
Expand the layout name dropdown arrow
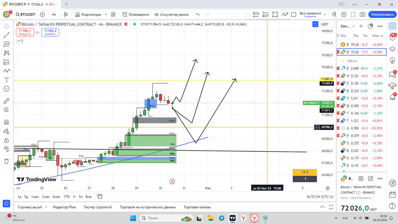click(x=325, y=15)
